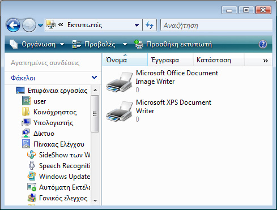This screenshot has width=277, height=210.
Task: Click the folder tree scroll up arrow
Action: tap(95, 90)
